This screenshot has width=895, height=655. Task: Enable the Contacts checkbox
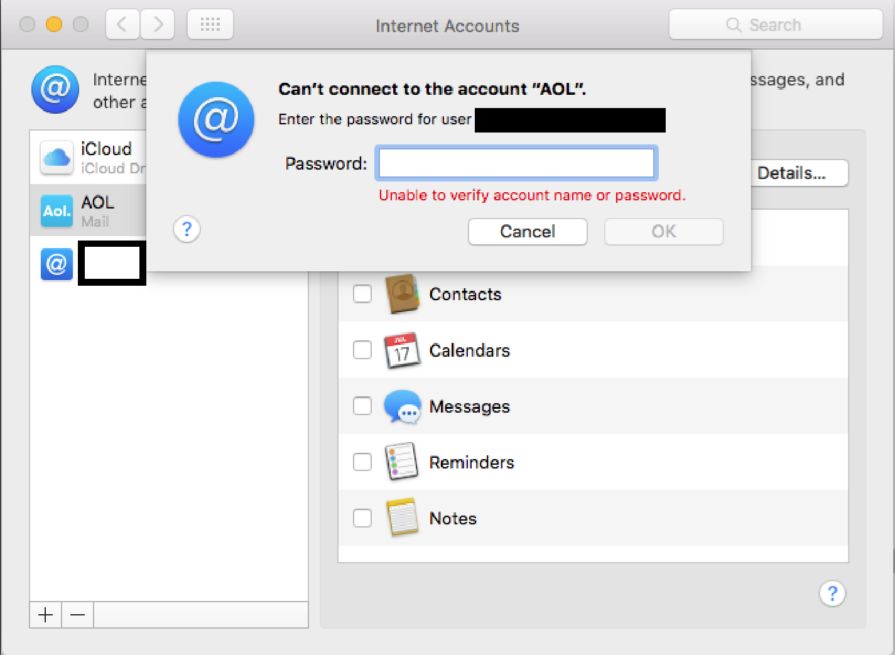[x=362, y=293]
